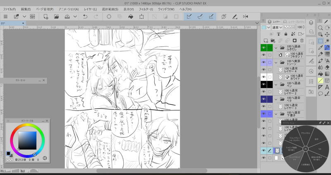Screen dimensions: 331x175
Task: Select the Eyedropper tool
Action: coord(320,47)
